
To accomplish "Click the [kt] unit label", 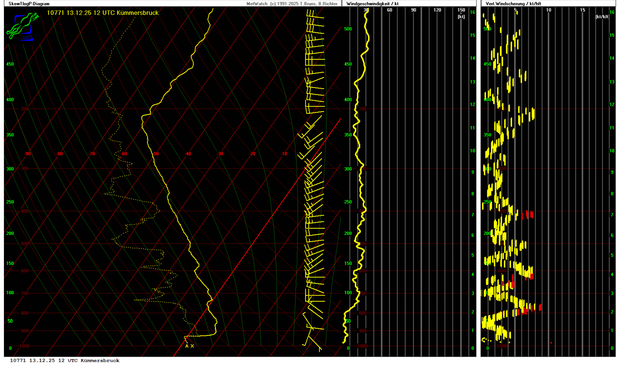I will tap(461, 16).
